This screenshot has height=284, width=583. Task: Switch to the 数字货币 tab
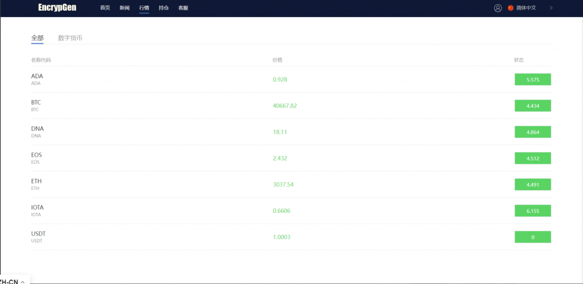tap(70, 38)
